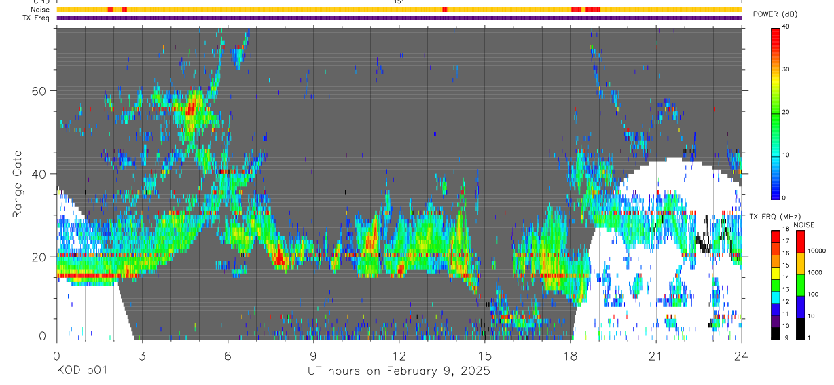Click the 40 tick on power scale
Viewport: 834px width, 385px height.
[x=786, y=27]
